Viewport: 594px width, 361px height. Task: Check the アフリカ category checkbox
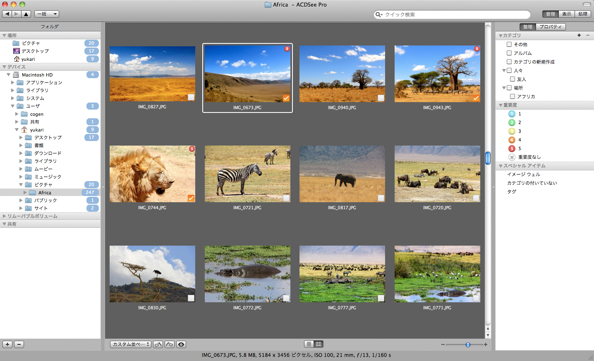tap(513, 96)
